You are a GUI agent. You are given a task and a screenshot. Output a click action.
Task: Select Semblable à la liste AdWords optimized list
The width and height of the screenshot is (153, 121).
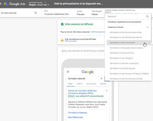pos(126,37)
